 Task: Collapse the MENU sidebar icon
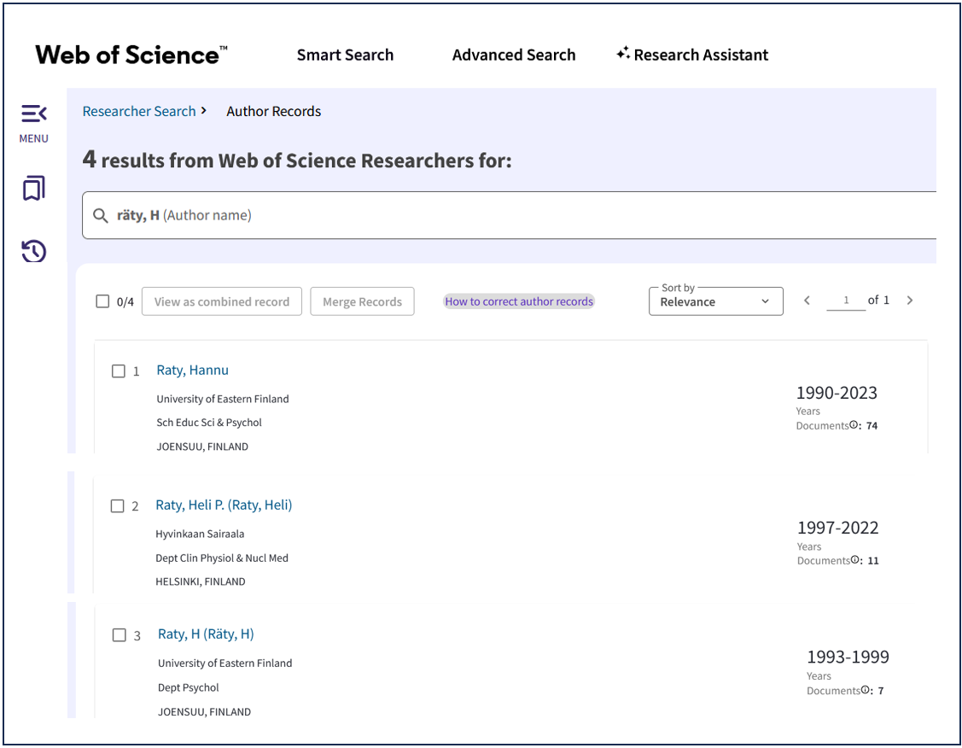tap(34, 114)
